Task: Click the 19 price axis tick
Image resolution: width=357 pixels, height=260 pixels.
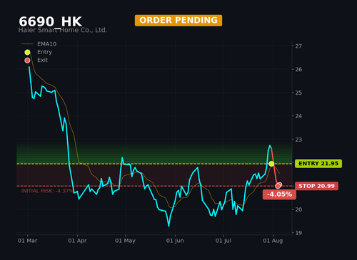Action: point(298,233)
